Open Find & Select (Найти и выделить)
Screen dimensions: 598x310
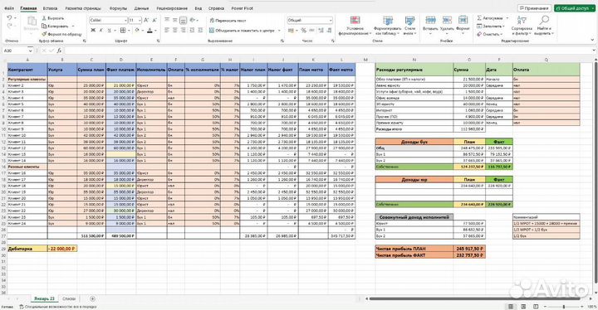544,26
